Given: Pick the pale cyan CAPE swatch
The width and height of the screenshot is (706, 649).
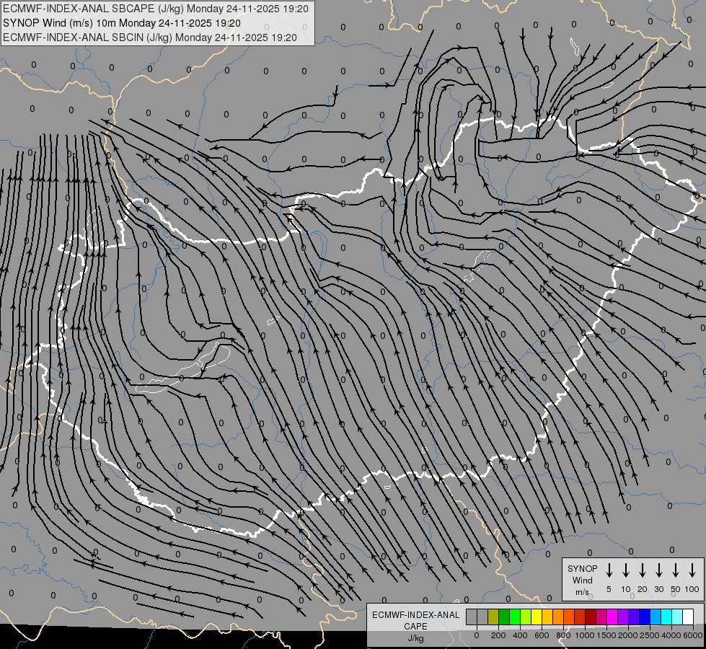Looking at the screenshot, I should (x=676, y=617).
